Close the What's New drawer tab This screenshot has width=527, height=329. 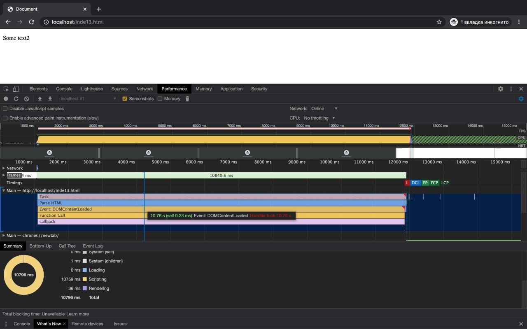pyautogui.click(x=64, y=324)
